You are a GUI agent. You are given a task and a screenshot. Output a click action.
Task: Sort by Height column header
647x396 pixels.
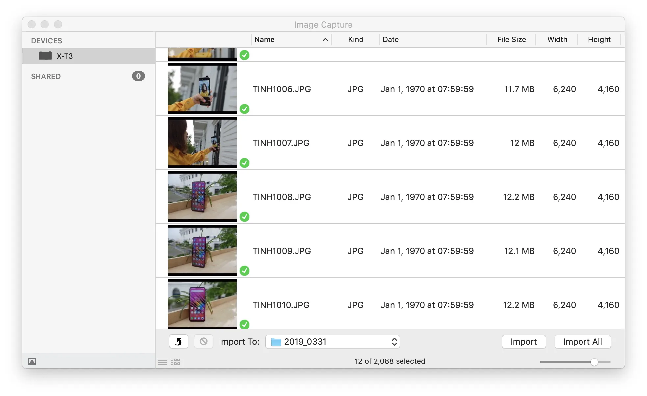click(x=599, y=40)
